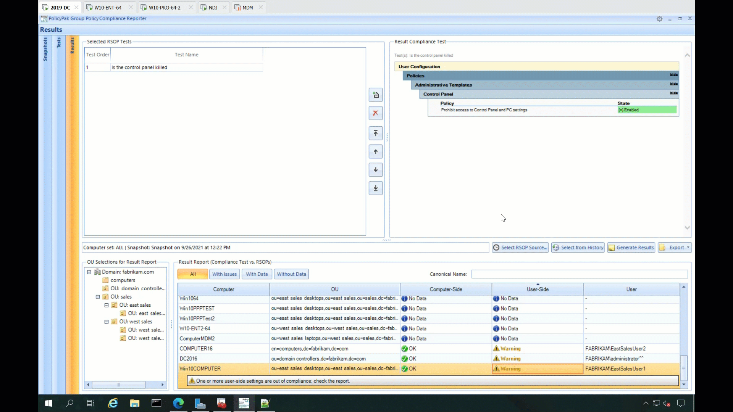
Task: Click the No Data info icon for Win1064 computer-side
Action: click(x=404, y=299)
